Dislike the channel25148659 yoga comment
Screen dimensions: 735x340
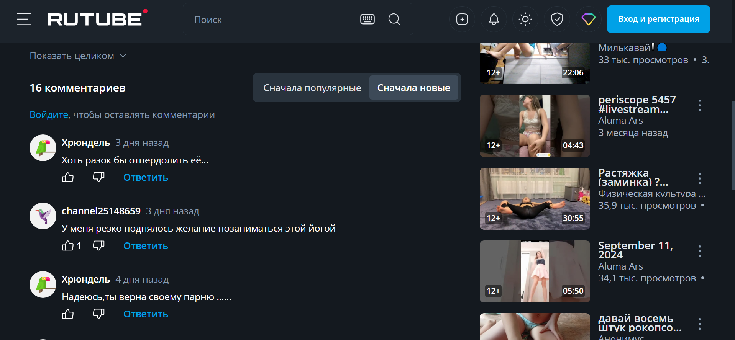(x=99, y=246)
